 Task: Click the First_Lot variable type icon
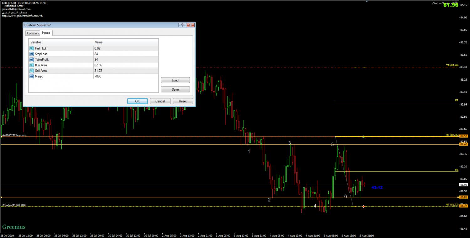coord(31,48)
